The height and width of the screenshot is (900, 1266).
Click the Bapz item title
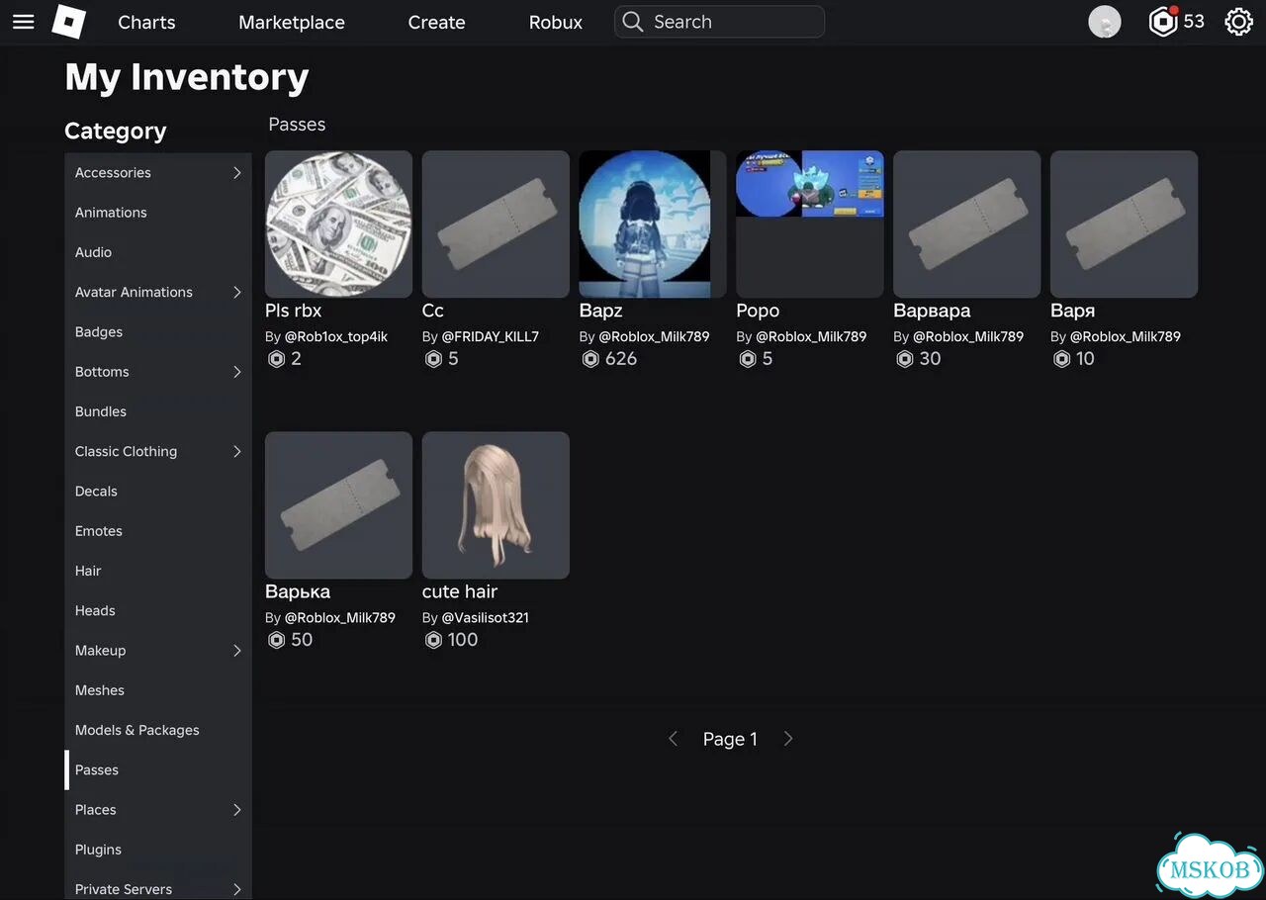601,311
